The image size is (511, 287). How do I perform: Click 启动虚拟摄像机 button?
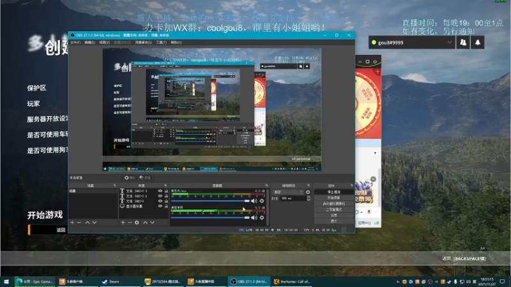pos(333,203)
